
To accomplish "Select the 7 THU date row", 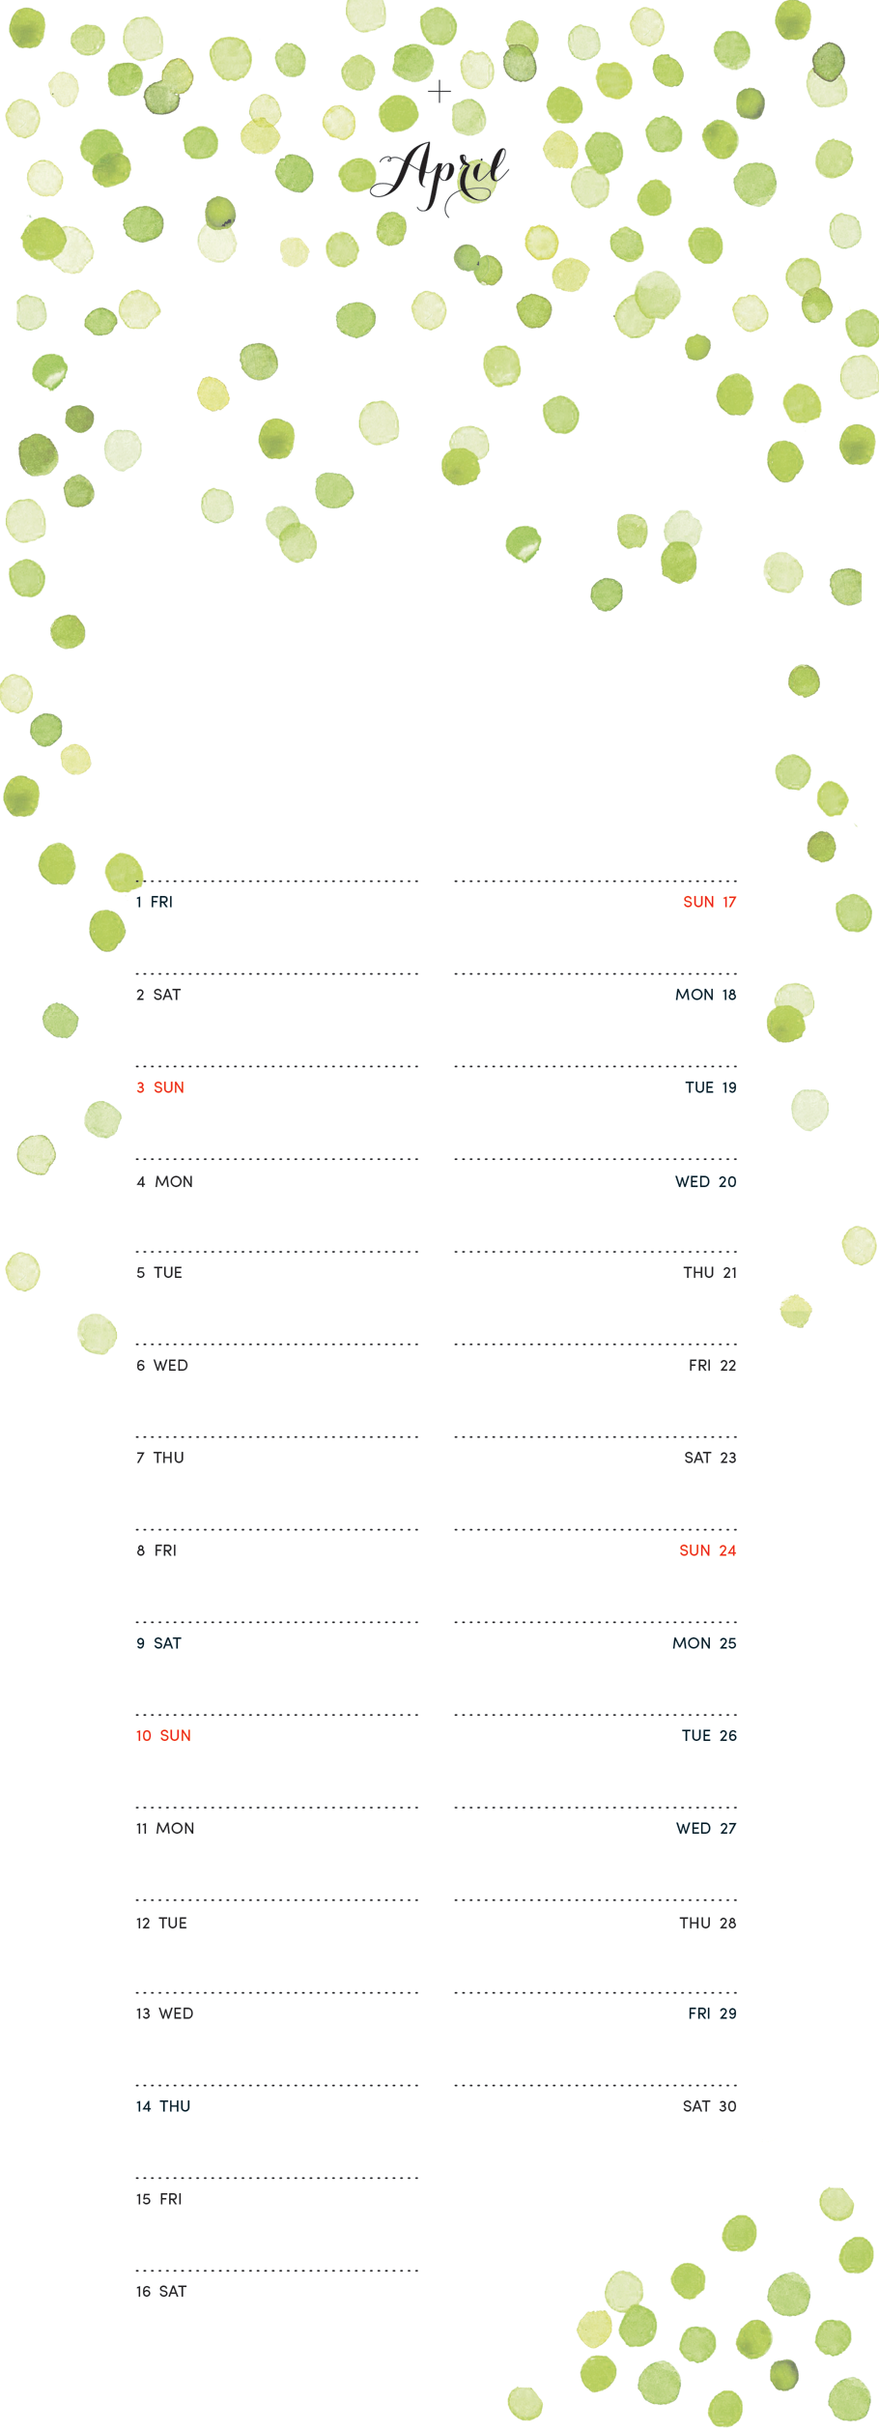I will pos(160,1458).
